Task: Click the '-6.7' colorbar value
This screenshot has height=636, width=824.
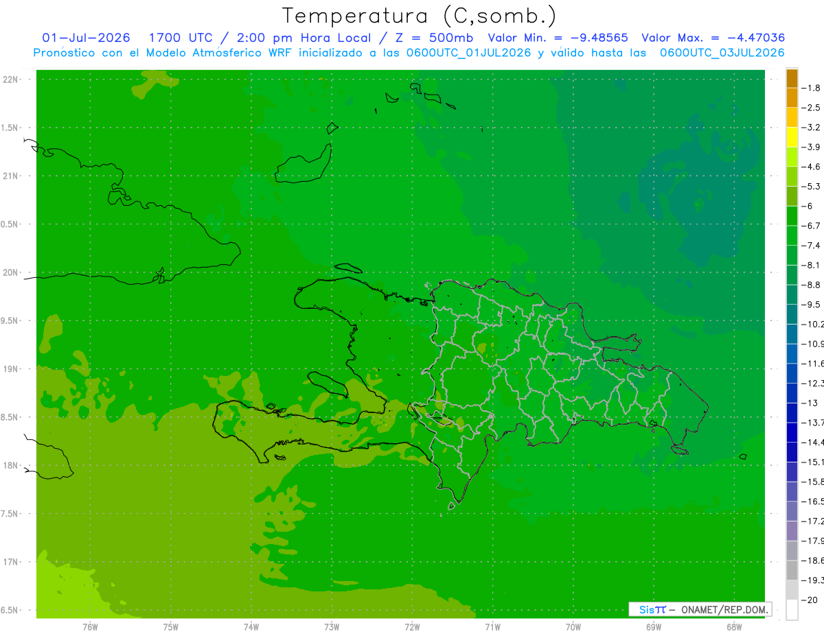Action: [811, 226]
